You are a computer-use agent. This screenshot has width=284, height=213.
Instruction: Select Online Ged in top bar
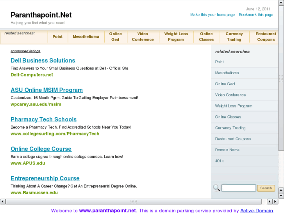point(115,37)
